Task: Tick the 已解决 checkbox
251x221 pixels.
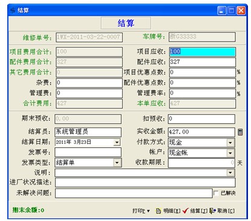Action: point(216,193)
